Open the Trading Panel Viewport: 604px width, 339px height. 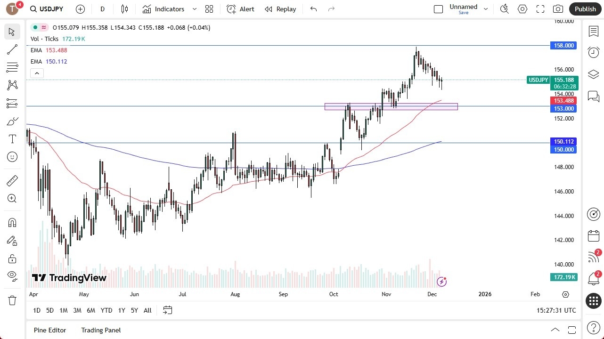(100, 330)
